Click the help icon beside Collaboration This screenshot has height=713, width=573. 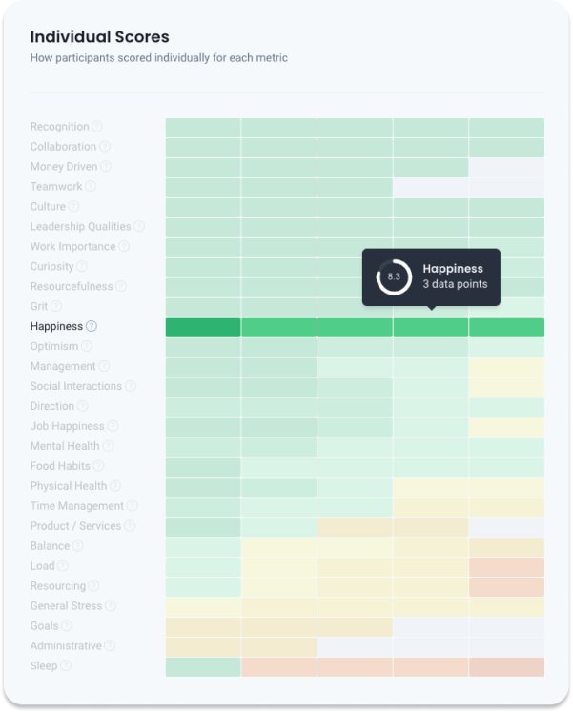tap(105, 147)
